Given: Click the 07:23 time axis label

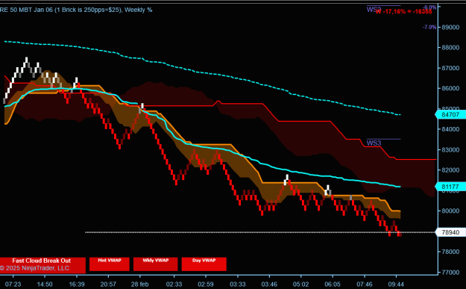Looking at the screenshot, I should pyautogui.click(x=13, y=285).
